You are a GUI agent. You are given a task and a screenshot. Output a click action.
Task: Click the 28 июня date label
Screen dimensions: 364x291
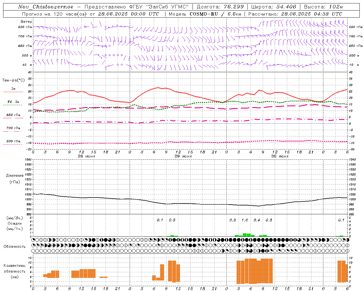[86, 156]
